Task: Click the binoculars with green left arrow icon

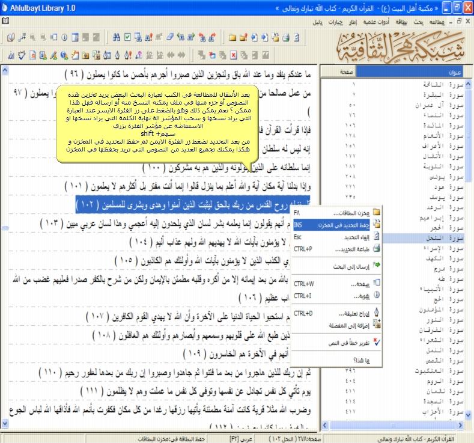Action: pyautogui.click(x=181, y=37)
